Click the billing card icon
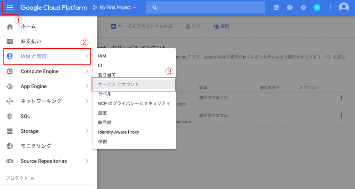 (10, 42)
